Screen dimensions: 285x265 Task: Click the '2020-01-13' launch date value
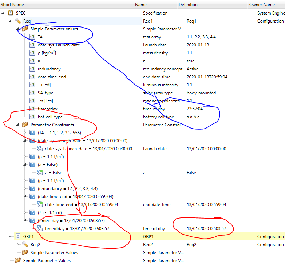pyautogui.click(x=198, y=45)
